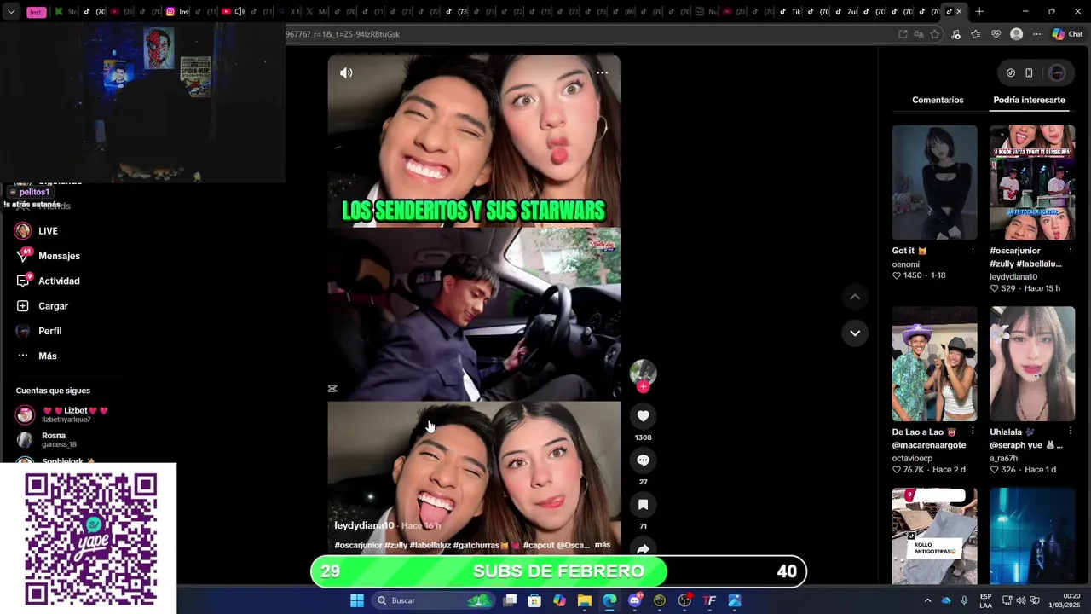Open Copilot Chat button in Edge
The width and height of the screenshot is (1091, 614).
coord(1067,34)
